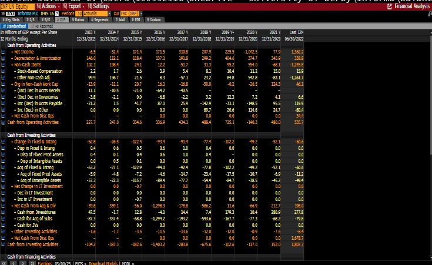Screen dimensions: 432x265
Task: Open the I/S income statement tab
Action: (31, 20)
